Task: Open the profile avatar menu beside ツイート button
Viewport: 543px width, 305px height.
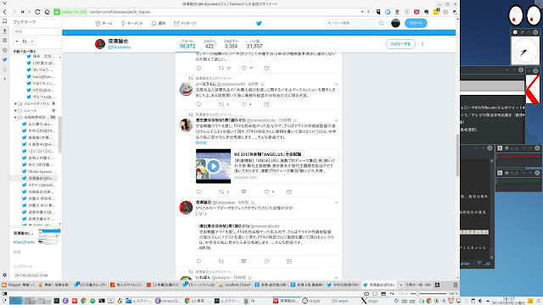Action: [395, 23]
